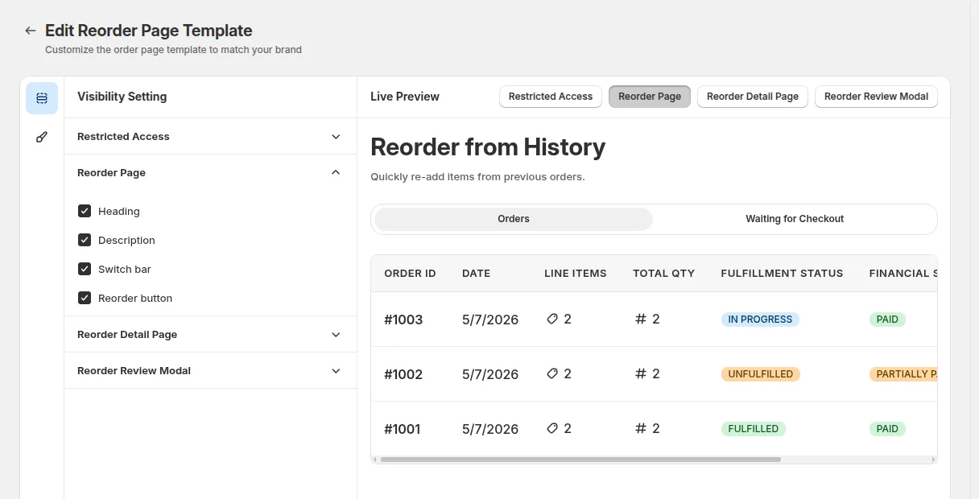Uncheck the Heading checkbox
979x499 pixels.
point(85,211)
